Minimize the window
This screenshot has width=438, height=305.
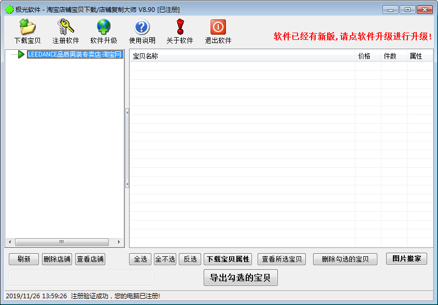pyautogui.click(x=390, y=10)
